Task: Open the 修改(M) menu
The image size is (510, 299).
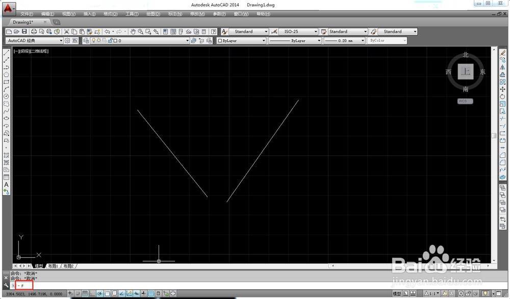Action: [x=197, y=14]
